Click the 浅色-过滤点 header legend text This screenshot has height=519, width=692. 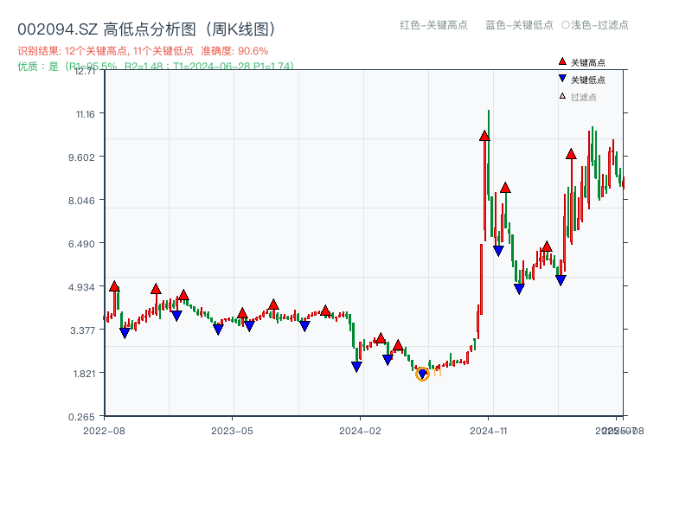pos(599,25)
